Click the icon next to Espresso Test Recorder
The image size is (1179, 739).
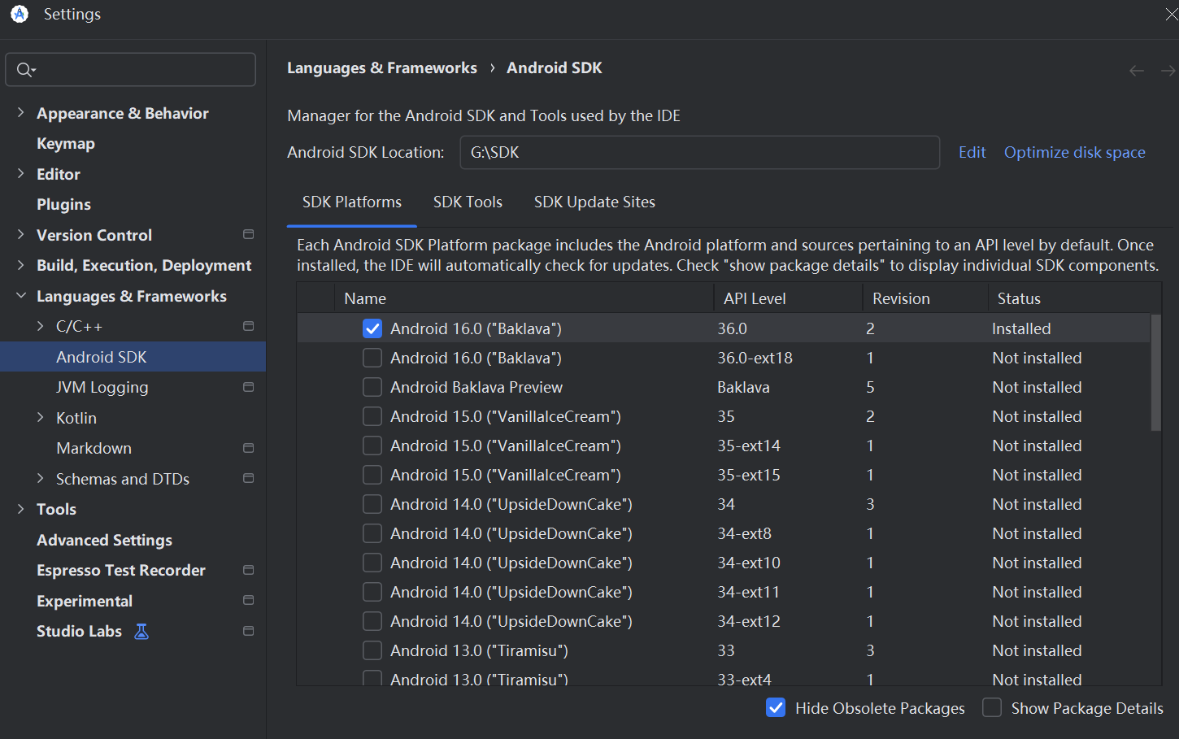pyautogui.click(x=248, y=570)
